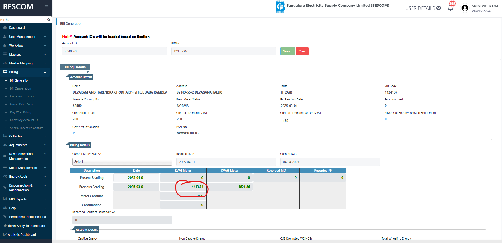This screenshot has height=243, width=502.
Task: Click the BESCOM logo image in header
Action: pos(280,6)
